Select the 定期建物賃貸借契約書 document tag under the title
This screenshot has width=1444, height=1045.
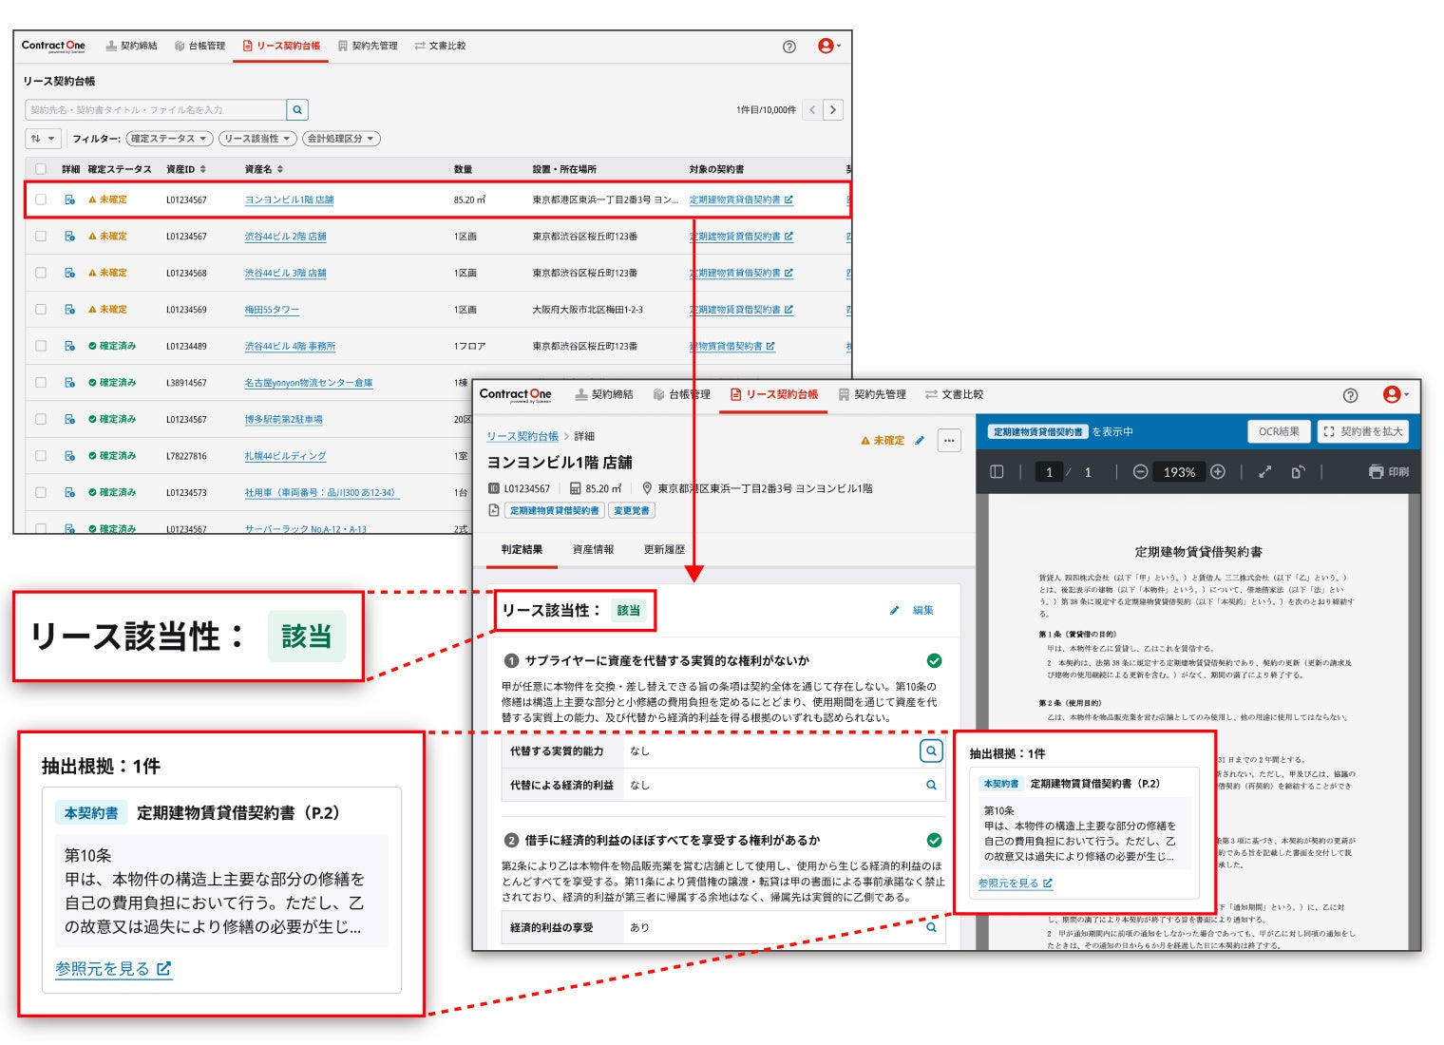point(554,511)
